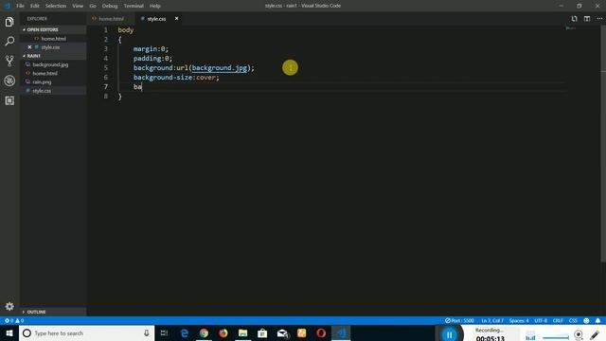Open Task View on the taskbar
The image size is (606, 341).
coord(164,332)
